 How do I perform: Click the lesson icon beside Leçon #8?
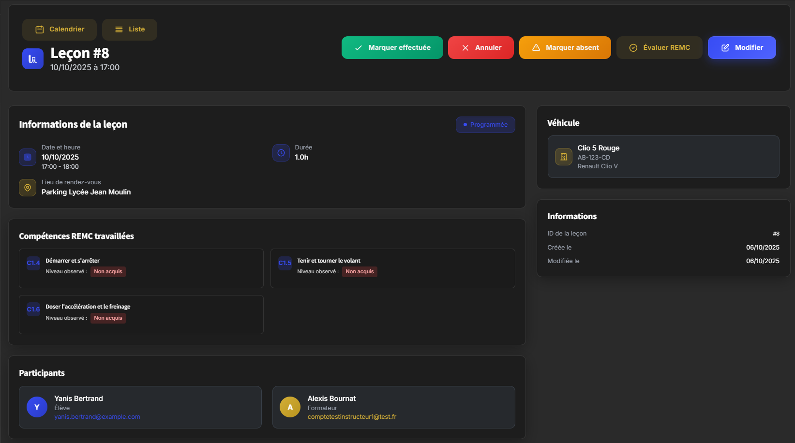pos(32,59)
